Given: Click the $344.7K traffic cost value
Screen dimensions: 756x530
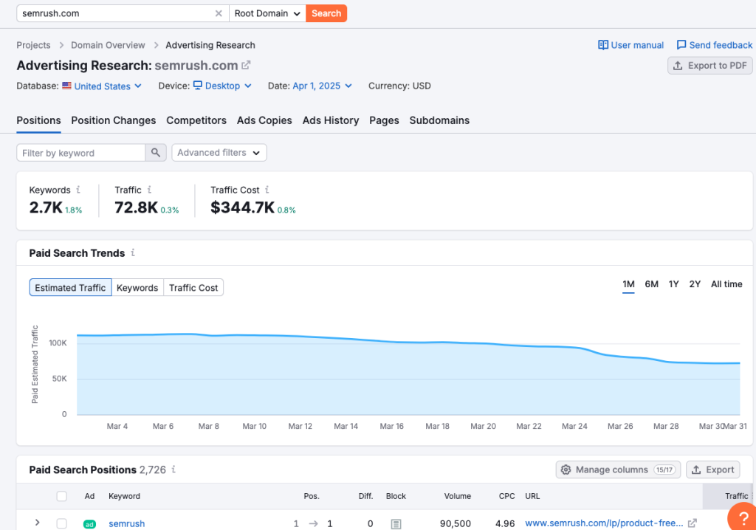Looking at the screenshot, I should [x=242, y=207].
